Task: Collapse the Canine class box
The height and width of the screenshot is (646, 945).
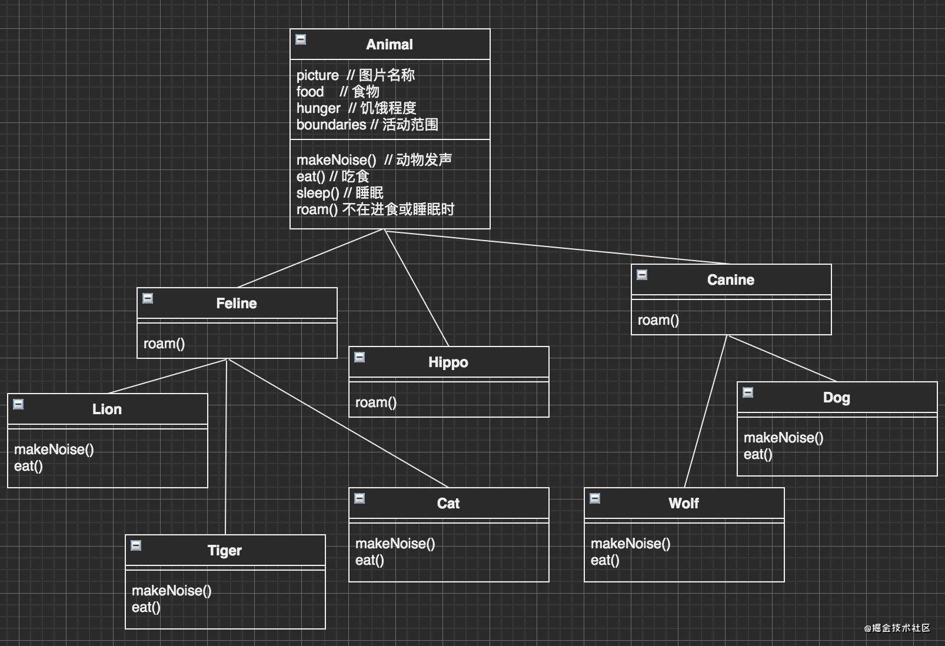Action: coord(642,275)
